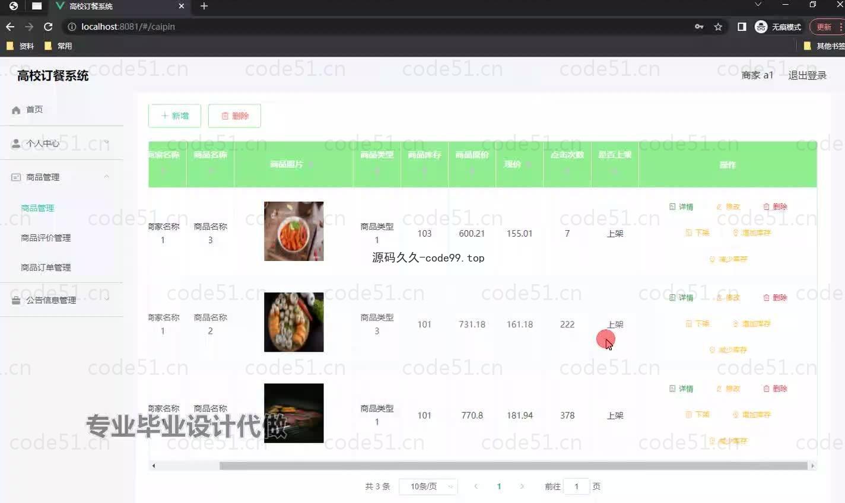Click 减少库存 for the 161.18 priced row

click(728, 350)
